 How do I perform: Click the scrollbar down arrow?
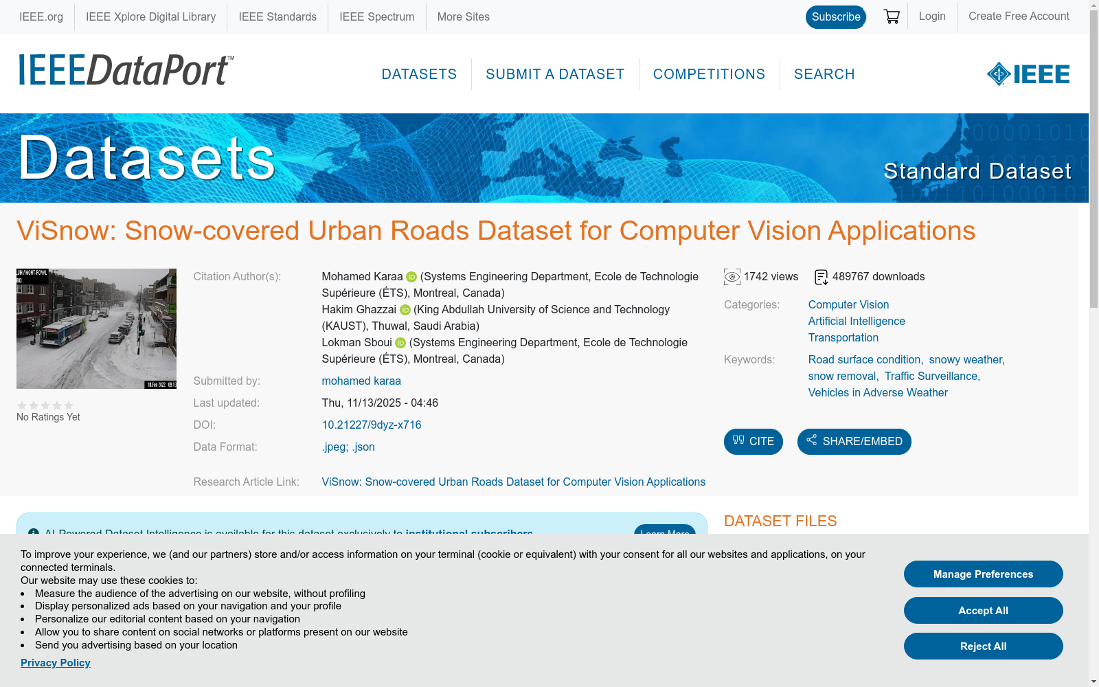point(1094,682)
